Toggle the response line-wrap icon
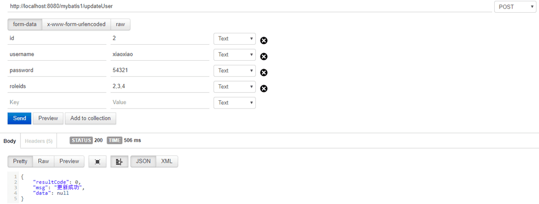 (120, 161)
